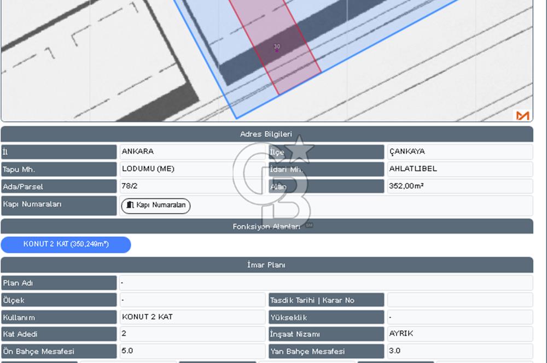Click the Yan Bahçe Mesafesi label
547x363 pixels.
326,352
